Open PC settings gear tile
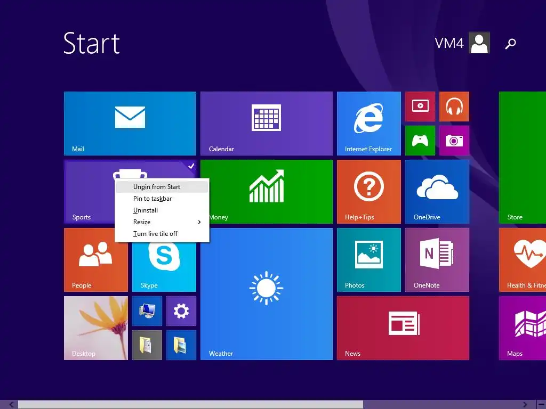 (181, 311)
